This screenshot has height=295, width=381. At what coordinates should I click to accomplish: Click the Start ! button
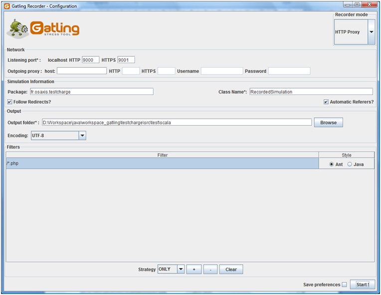tap(363, 285)
